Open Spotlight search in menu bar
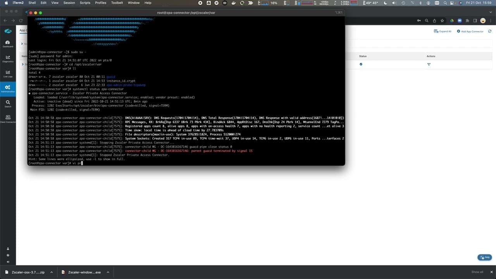 445,3
